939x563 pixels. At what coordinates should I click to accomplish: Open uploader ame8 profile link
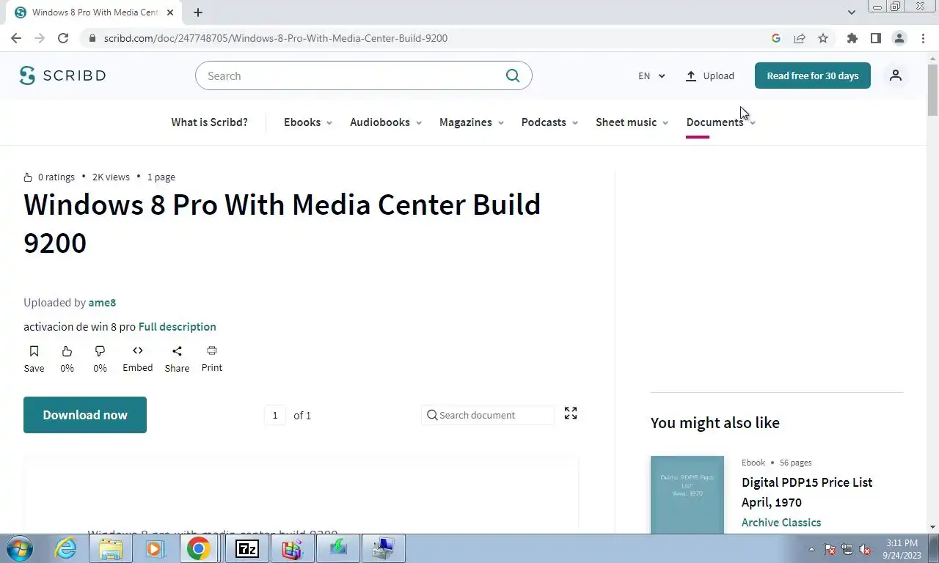[x=102, y=303]
